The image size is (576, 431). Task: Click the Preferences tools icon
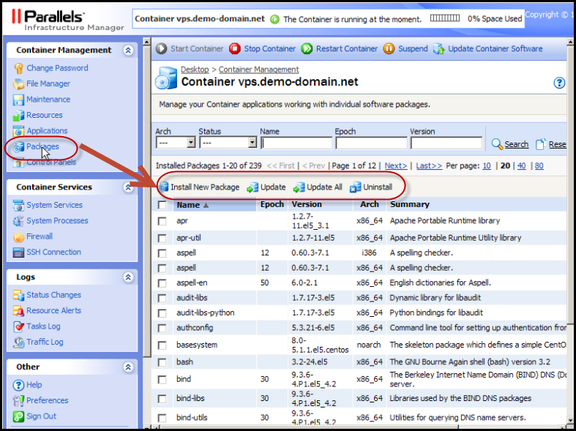(18, 400)
